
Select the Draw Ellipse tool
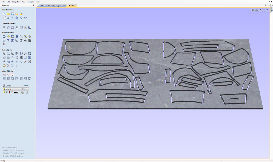(x=8, y=36)
